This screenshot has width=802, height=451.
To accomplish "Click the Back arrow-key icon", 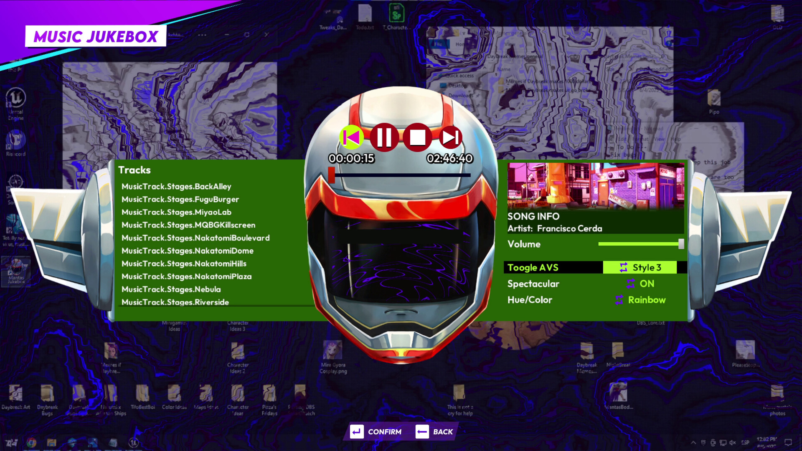I will 422,431.
